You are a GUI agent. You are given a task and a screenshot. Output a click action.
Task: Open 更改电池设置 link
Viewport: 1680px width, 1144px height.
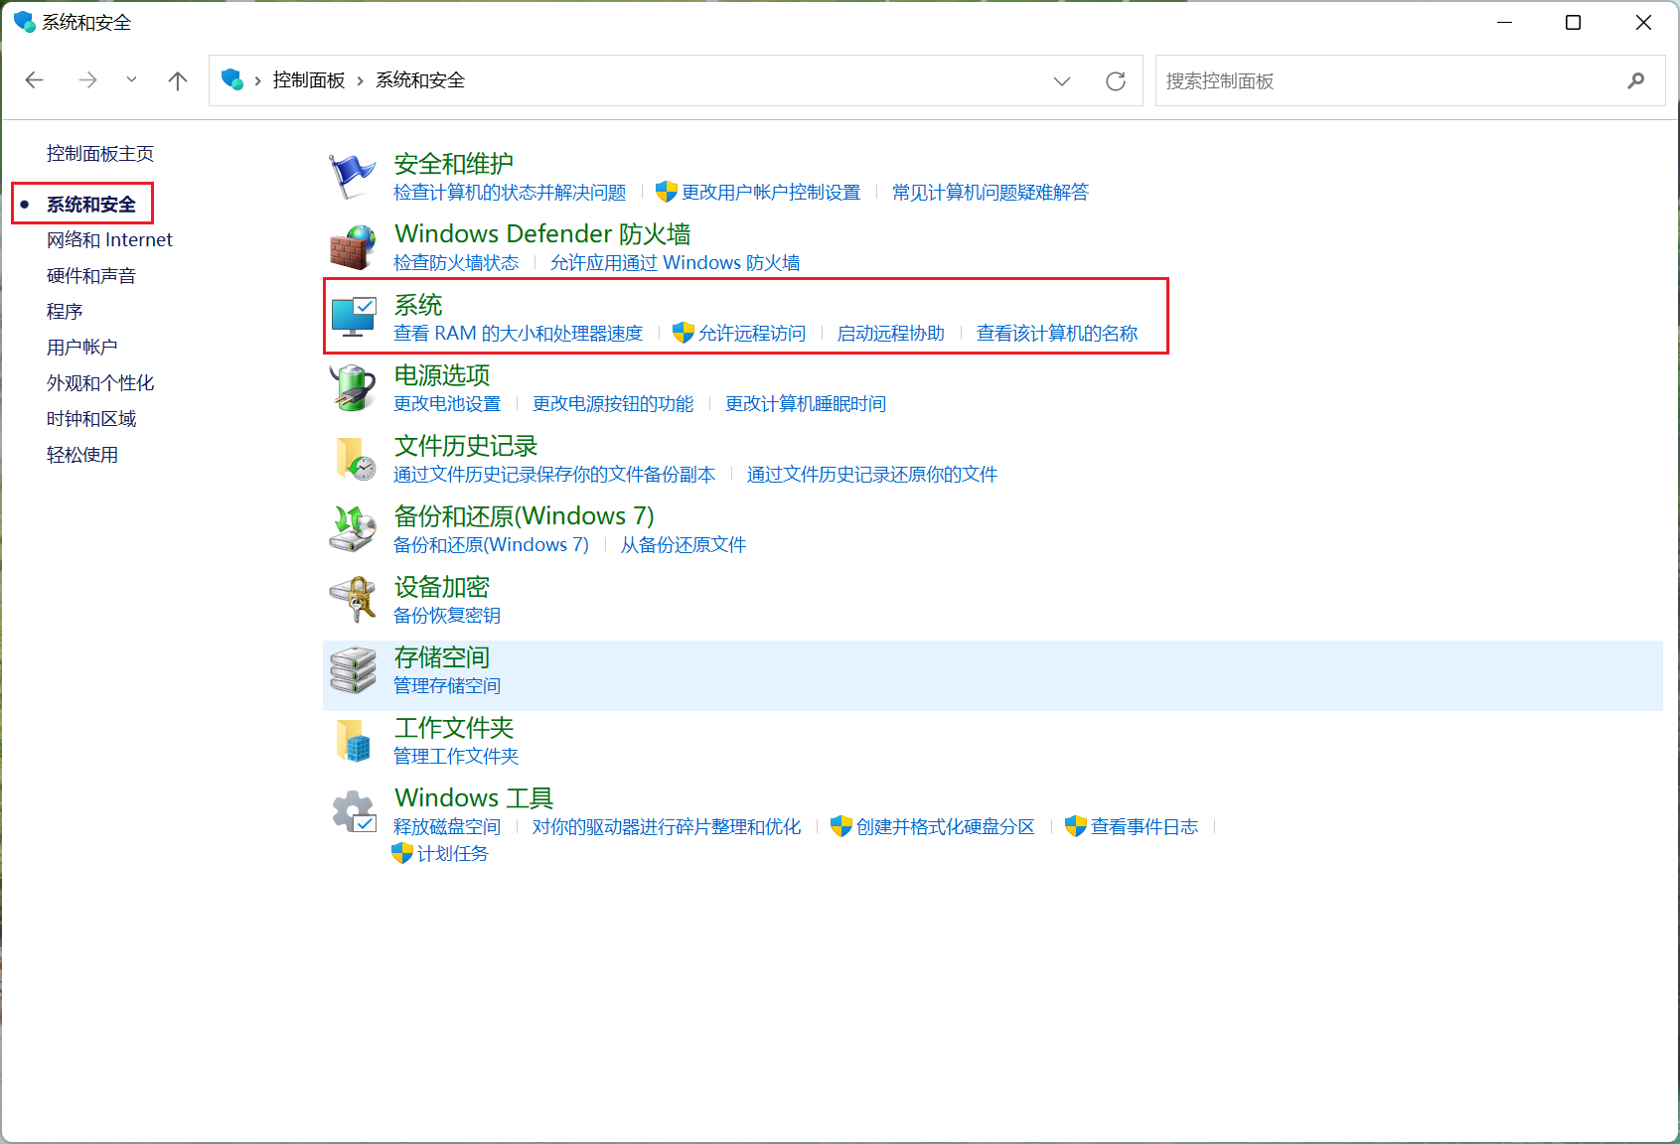447,403
